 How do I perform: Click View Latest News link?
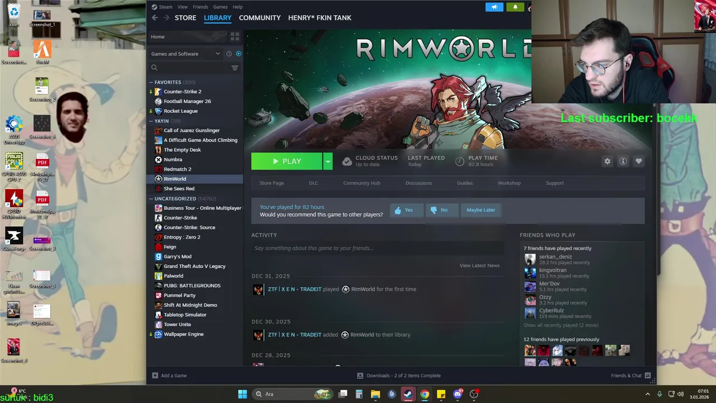(x=479, y=265)
